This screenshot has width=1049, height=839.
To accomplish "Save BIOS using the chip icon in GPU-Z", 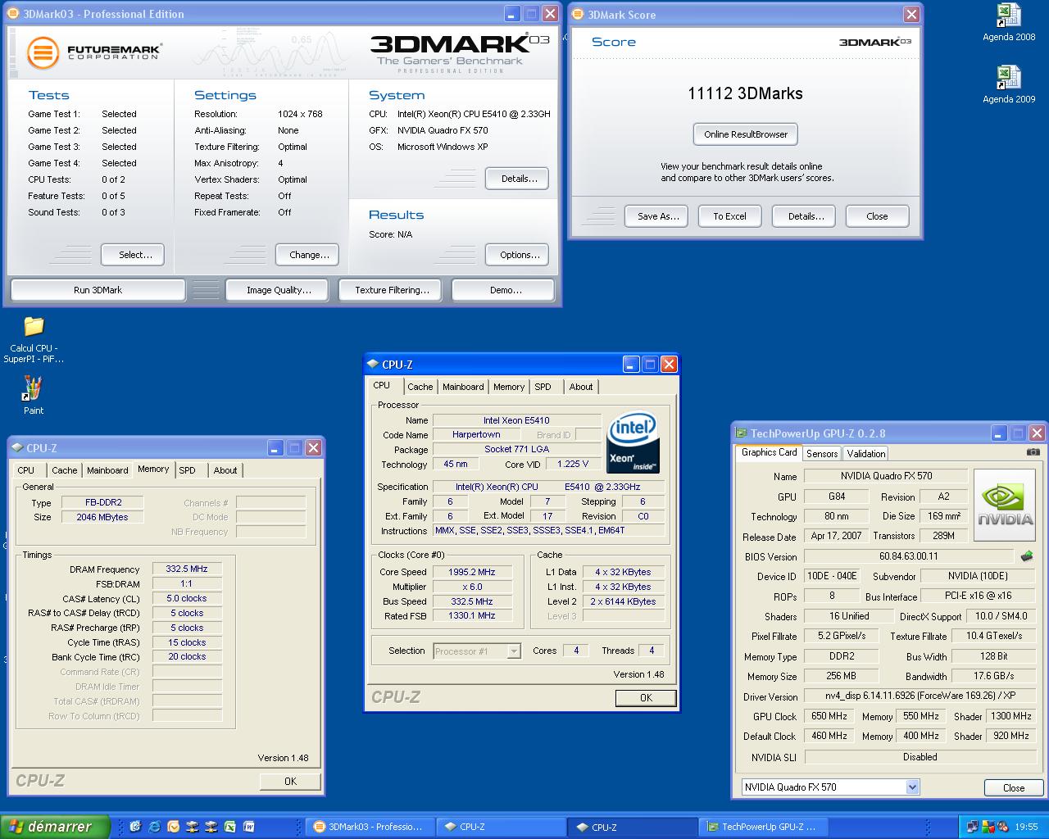I will click(x=1026, y=556).
